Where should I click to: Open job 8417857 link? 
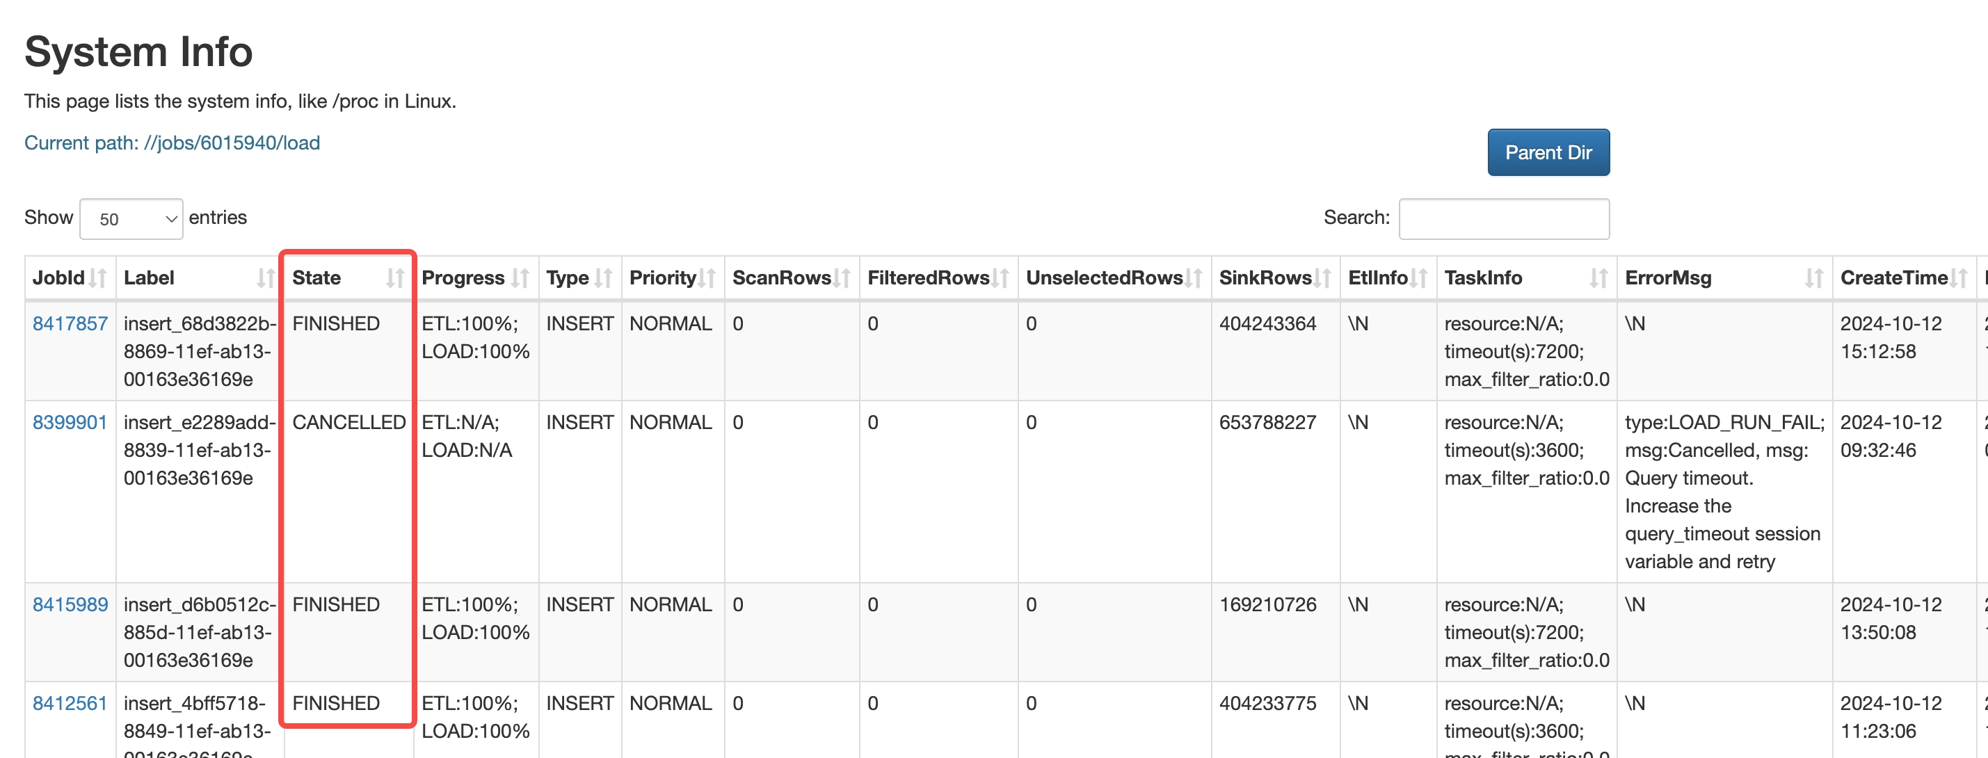click(x=70, y=323)
